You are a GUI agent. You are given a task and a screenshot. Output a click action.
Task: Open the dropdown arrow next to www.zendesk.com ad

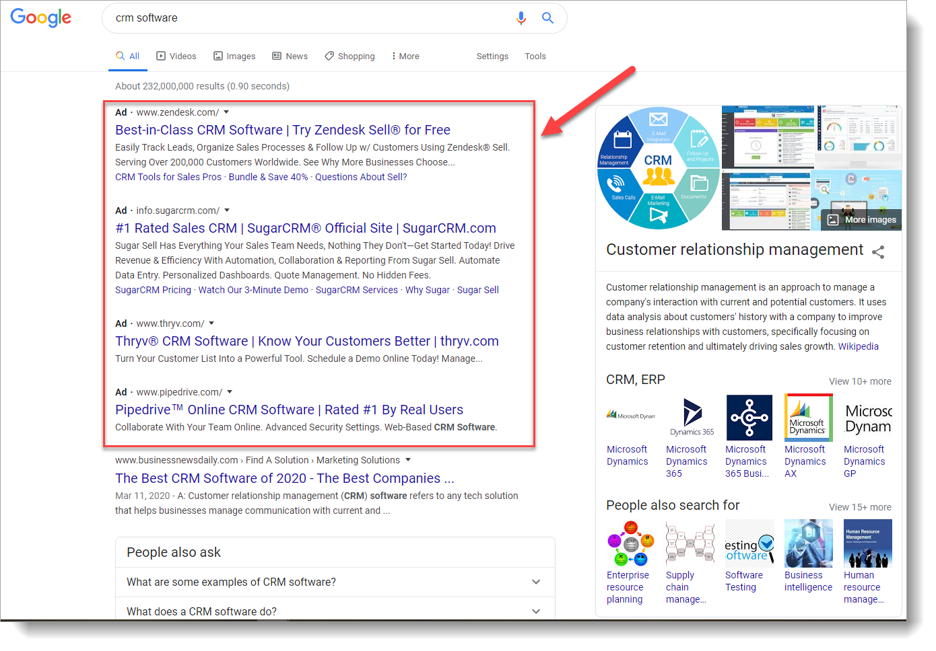[x=226, y=112]
